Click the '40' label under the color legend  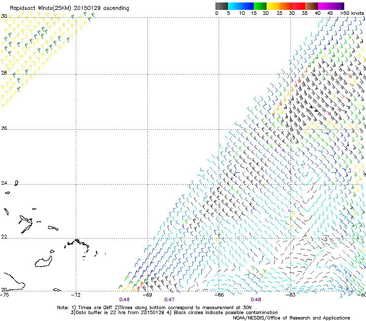click(318, 13)
